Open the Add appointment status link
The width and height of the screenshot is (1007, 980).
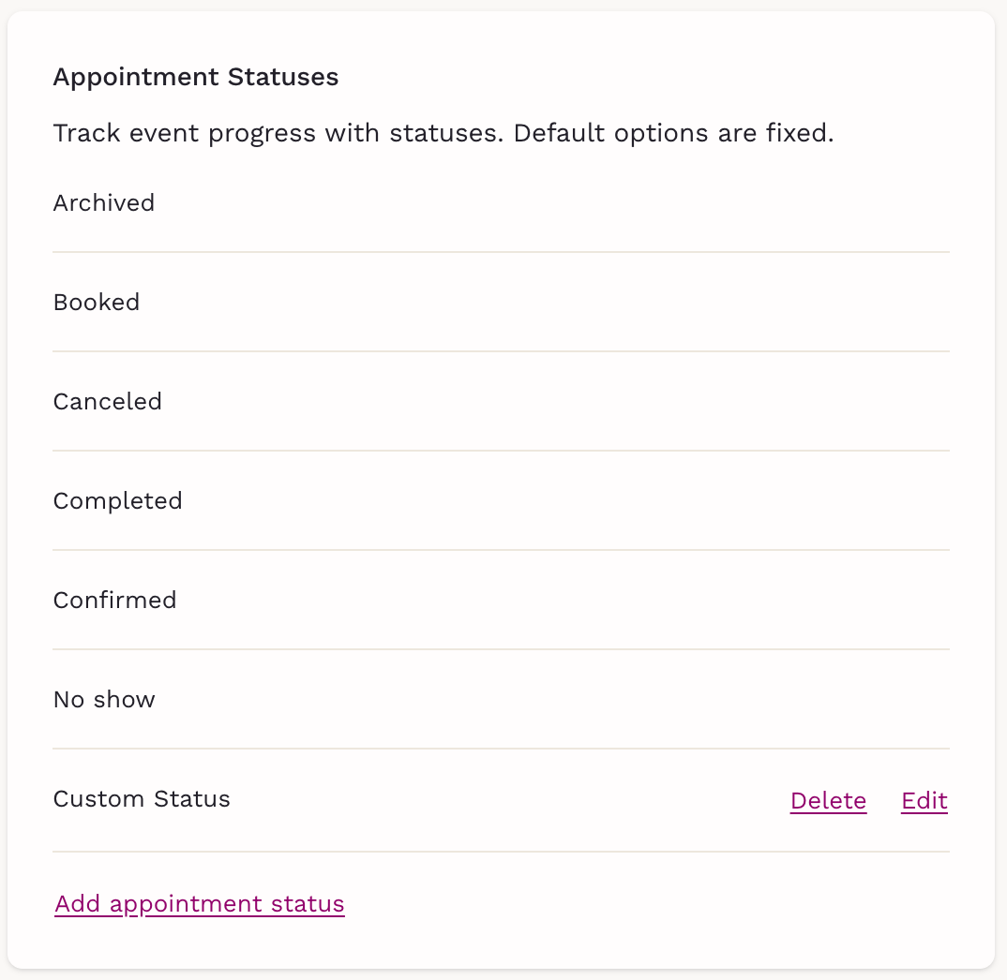(x=200, y=904)
